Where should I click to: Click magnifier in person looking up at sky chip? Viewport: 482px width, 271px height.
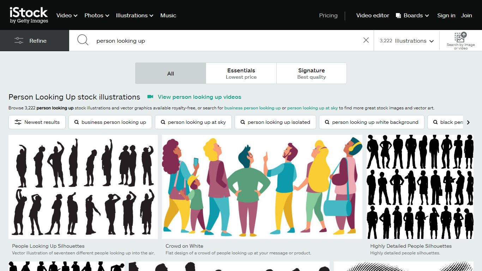[163, 122]
